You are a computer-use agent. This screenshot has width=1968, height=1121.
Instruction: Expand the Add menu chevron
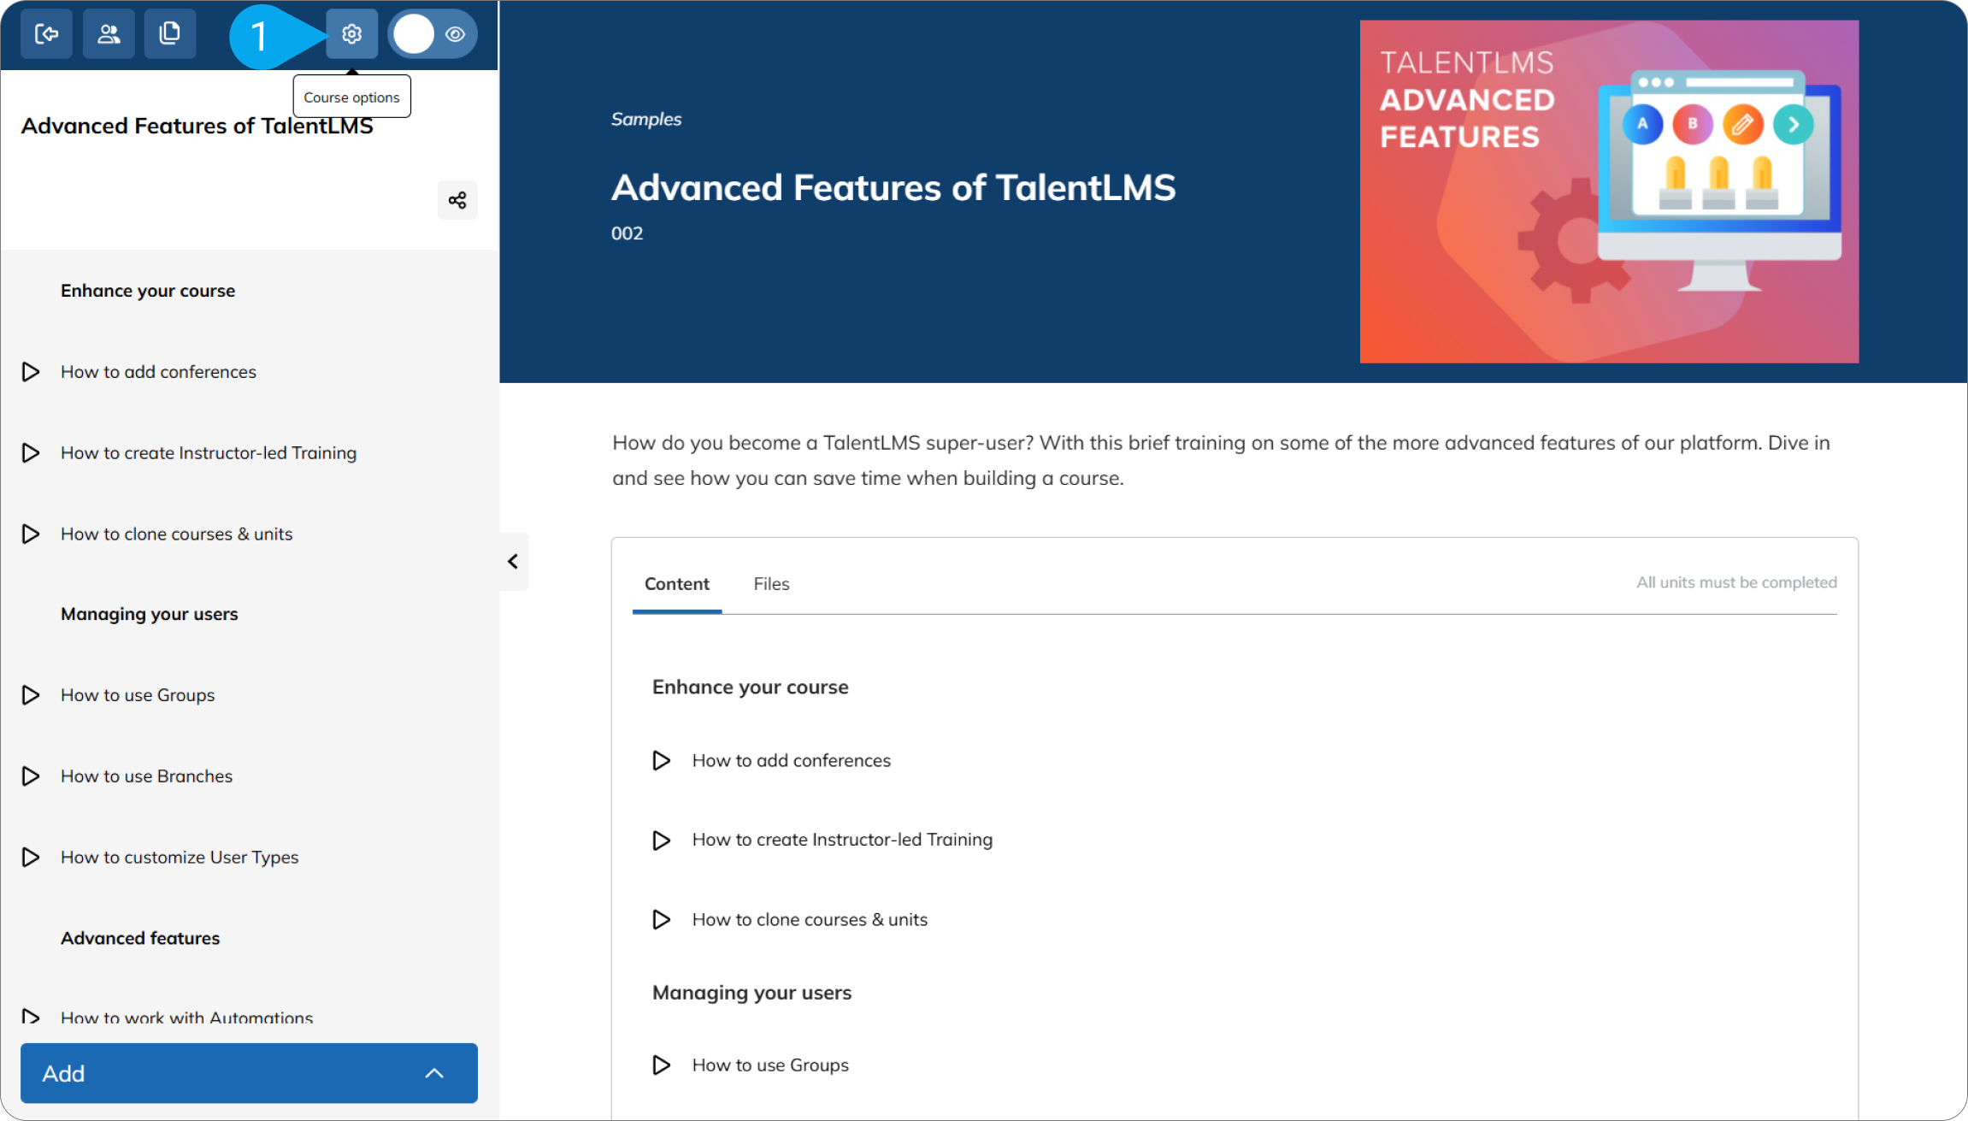point(434,1073)
